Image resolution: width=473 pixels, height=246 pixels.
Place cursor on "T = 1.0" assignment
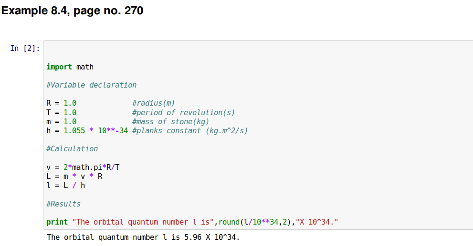61,112
